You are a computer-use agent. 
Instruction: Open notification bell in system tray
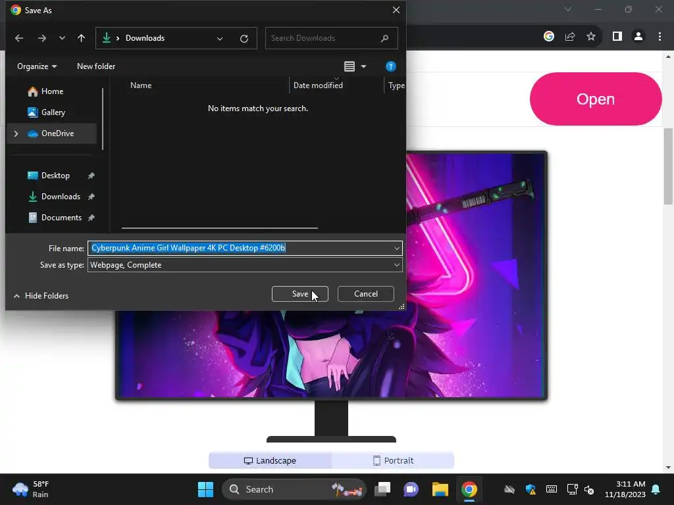[x=656, y=489]
